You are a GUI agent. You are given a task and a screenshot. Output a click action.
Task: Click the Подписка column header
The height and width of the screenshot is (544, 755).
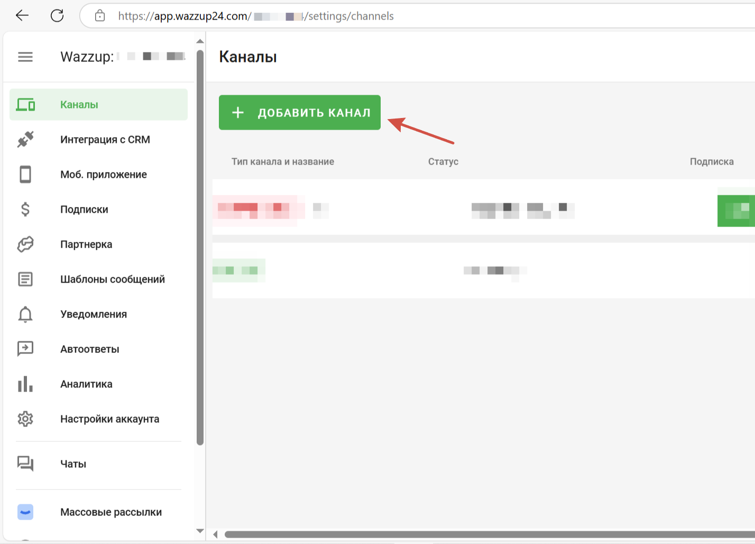712,161
